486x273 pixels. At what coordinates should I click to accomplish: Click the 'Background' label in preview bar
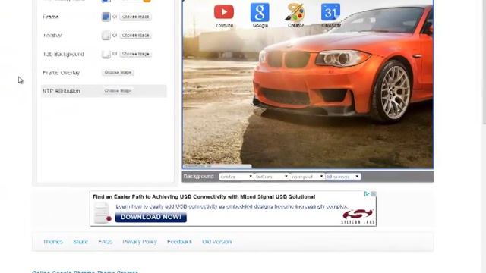pyautogui.click(x=199, y=177)
